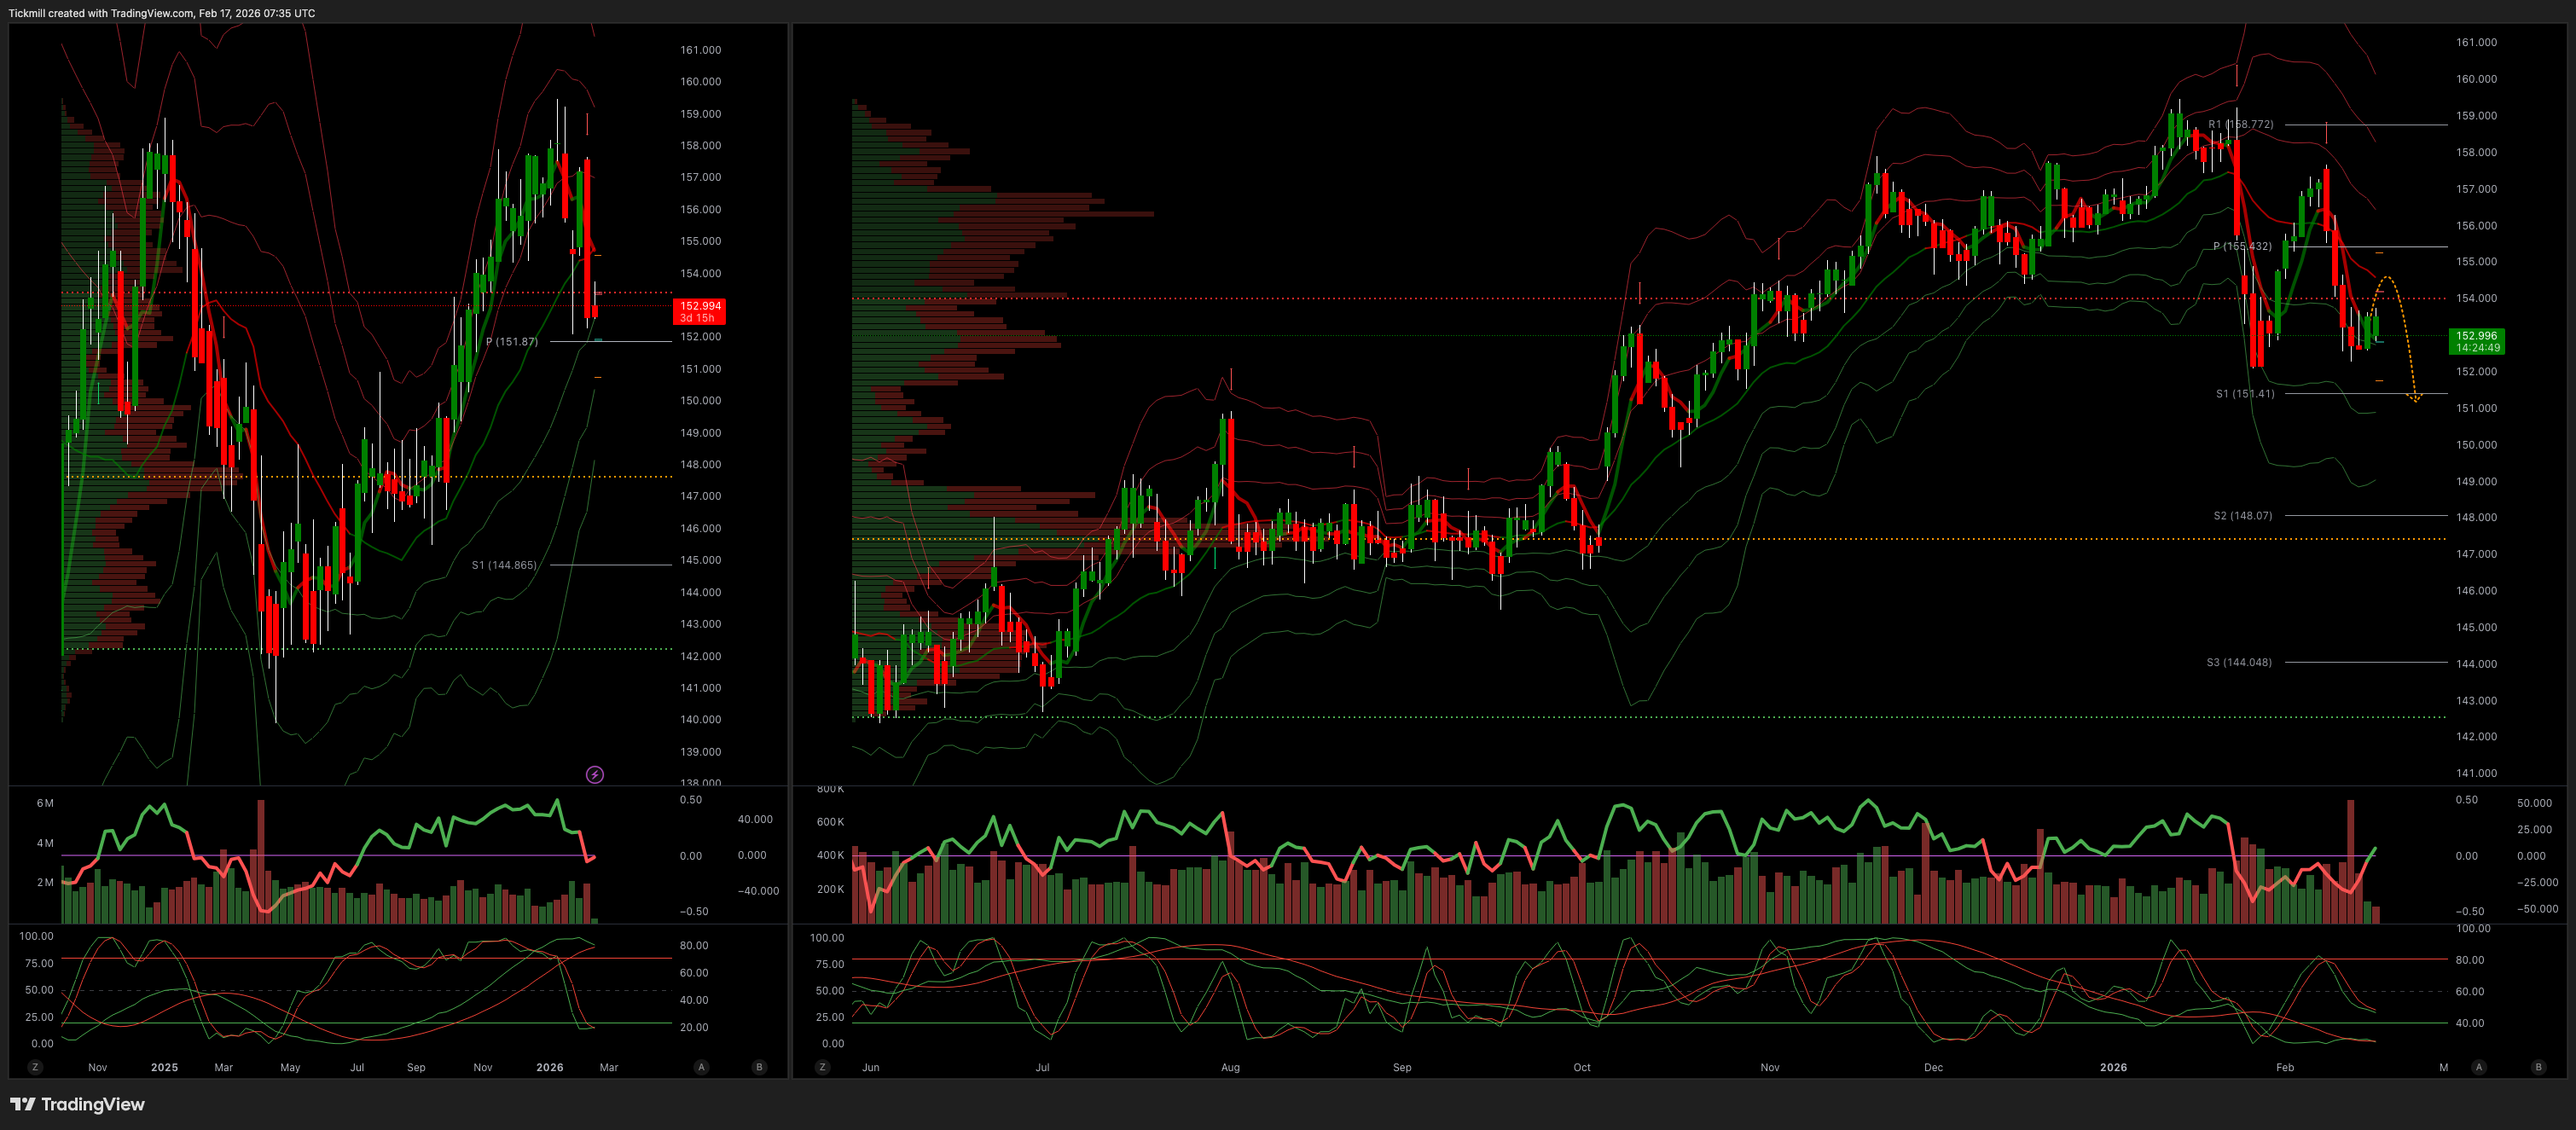The height and width of the screenshot is (1130, 2576).
Task: Click the S3 (144.048) support label
Action: coord(2238,662)
